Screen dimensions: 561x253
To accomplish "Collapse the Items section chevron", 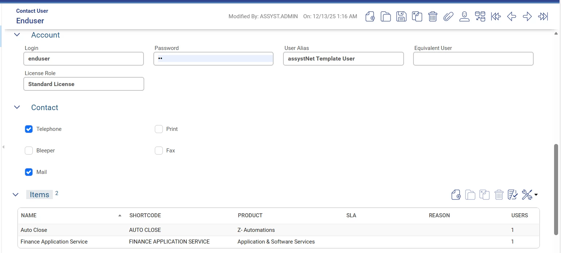I will (x=16, y=195).
